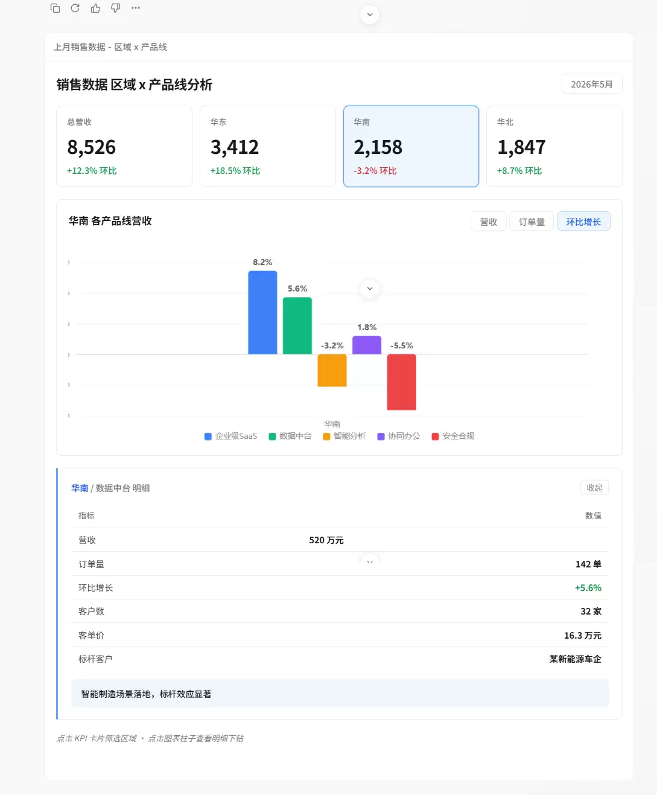This screenshot has height=795, width=657.
Task: Toggle 安全合规 legend swatch
Action: click(435, 436)
